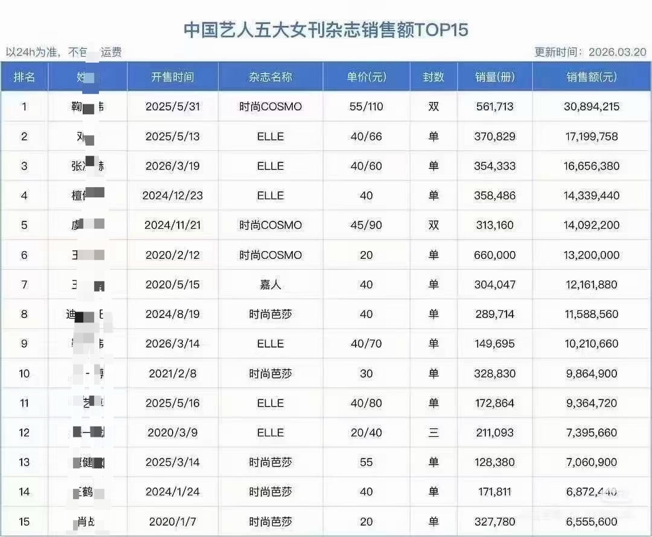
Task: Click sales amount 13,200,000
Action: tap(592, 255)
